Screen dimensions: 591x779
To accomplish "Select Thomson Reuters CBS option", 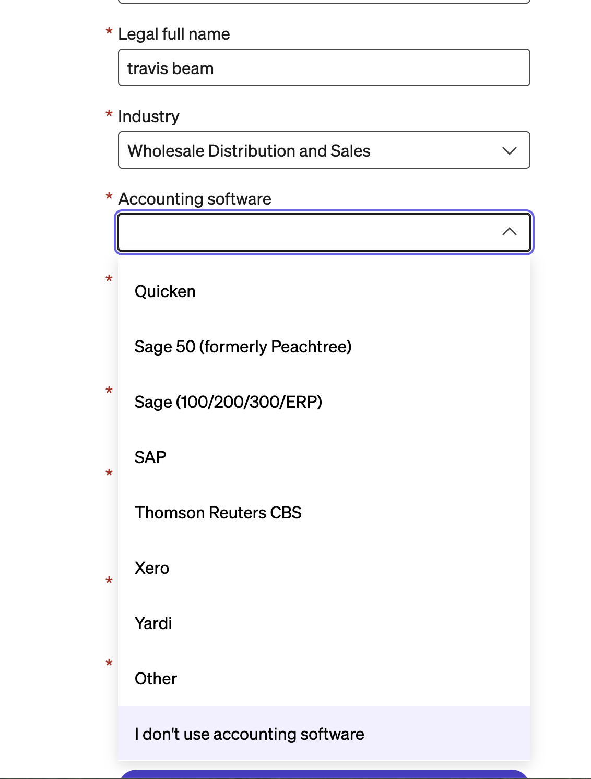I will pos(324,513).
